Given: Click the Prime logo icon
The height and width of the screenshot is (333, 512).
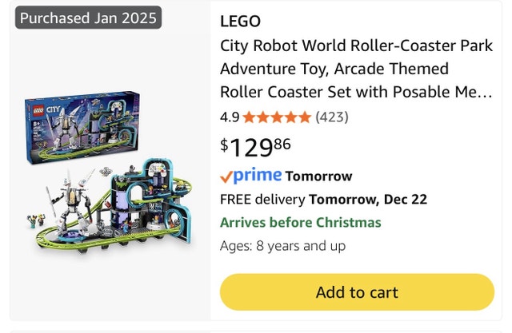Looking at the screenshot, I should 250,176.
